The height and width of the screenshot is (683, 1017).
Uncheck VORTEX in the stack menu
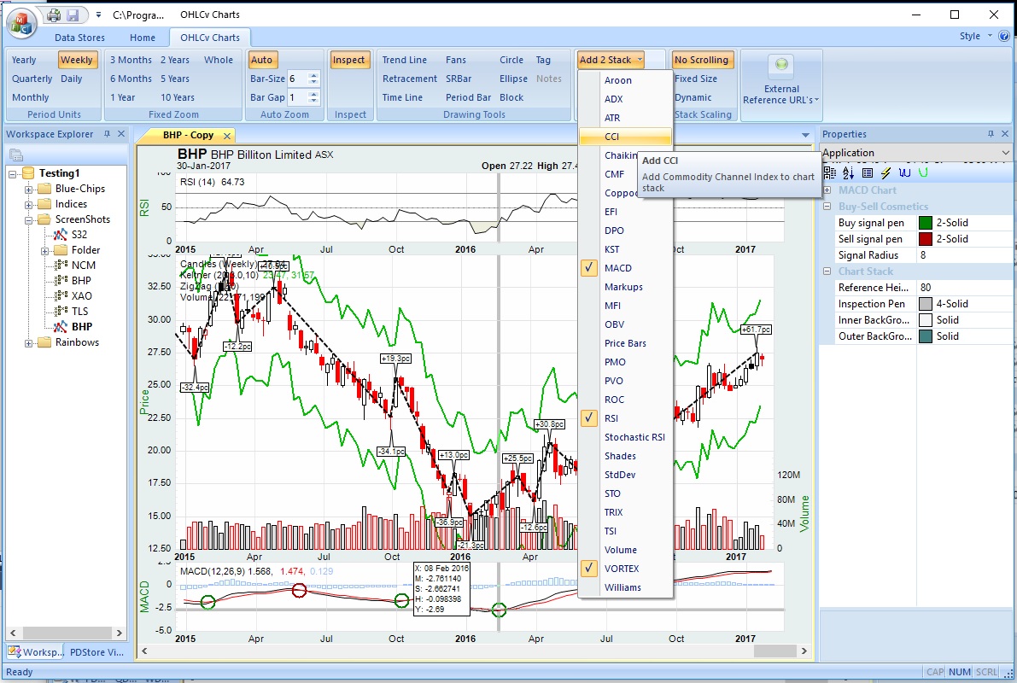click(589, 569)
